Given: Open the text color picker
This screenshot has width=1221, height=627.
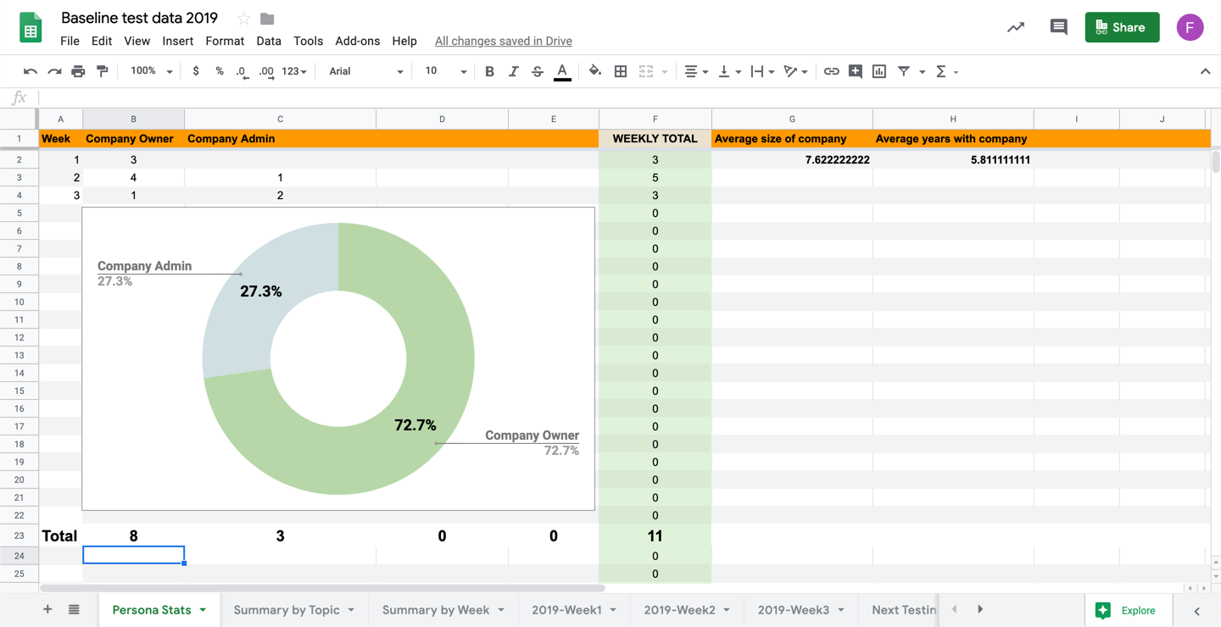Looking at the screenshot, I should tap(562, 72).
